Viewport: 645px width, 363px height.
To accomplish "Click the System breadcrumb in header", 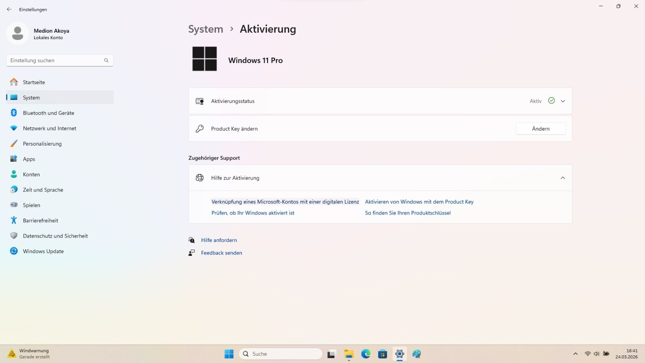I will [206, 29].
